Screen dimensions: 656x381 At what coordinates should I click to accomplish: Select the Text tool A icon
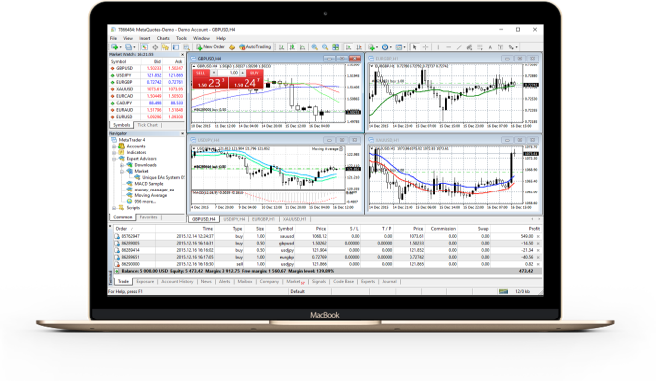pos(490,47)
